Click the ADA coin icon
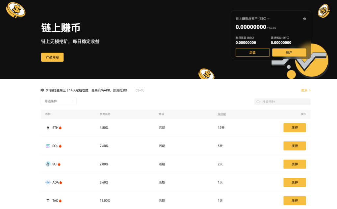This screenshot has height=209, width=337. point(47,182)
